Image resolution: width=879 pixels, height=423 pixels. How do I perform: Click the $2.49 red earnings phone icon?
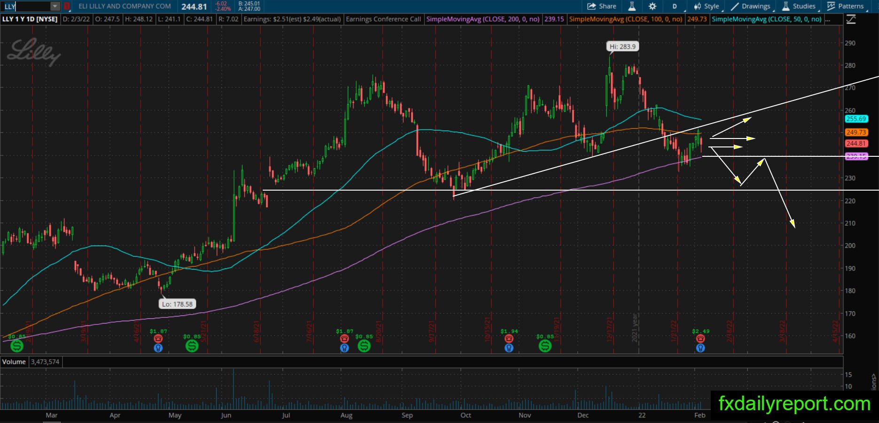tap(700, 338)
